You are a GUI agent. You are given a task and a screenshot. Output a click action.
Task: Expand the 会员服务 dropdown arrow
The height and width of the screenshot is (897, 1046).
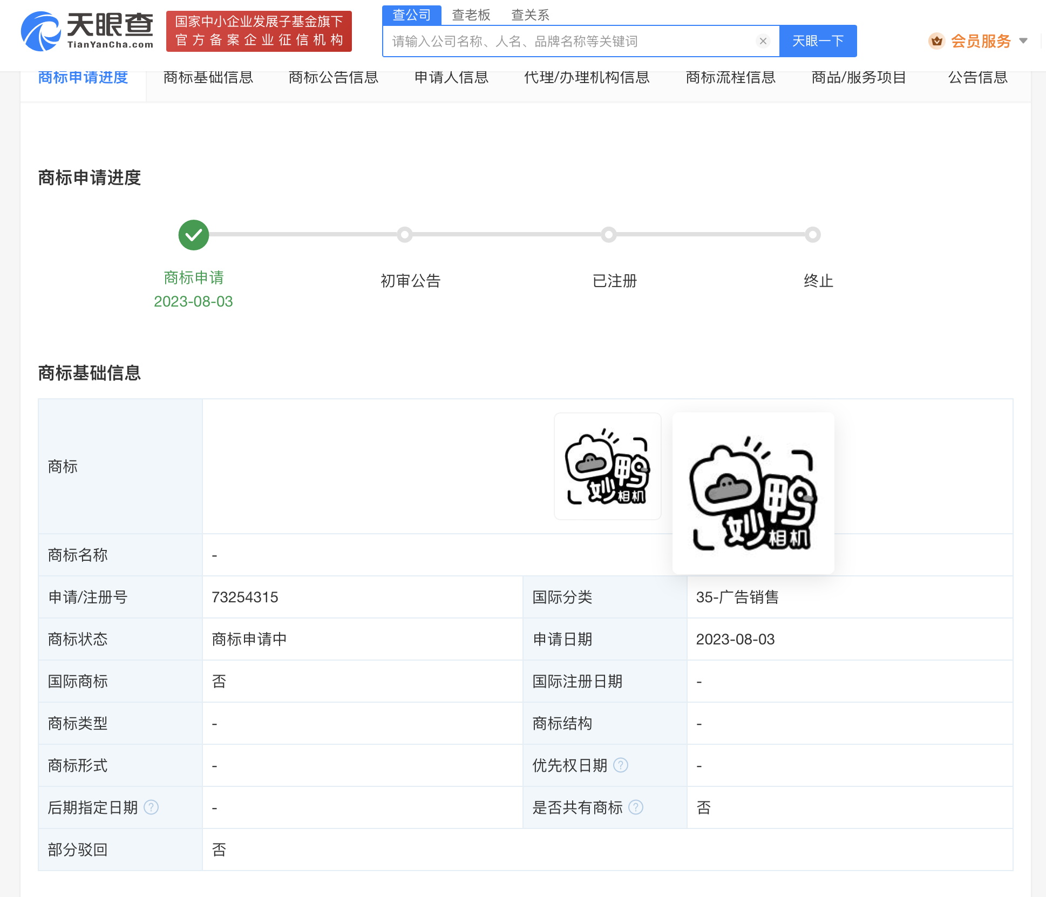pos(1023,41)
